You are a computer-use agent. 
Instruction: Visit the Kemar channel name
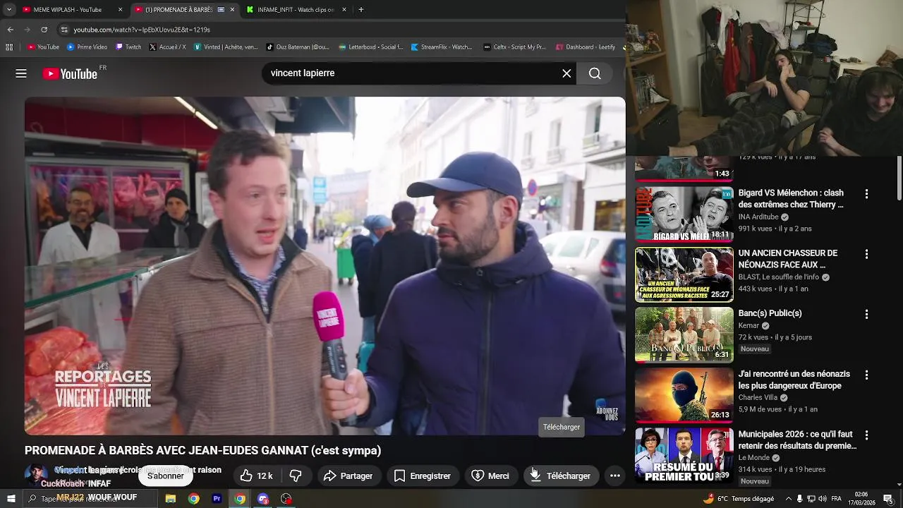coord(749,325)
